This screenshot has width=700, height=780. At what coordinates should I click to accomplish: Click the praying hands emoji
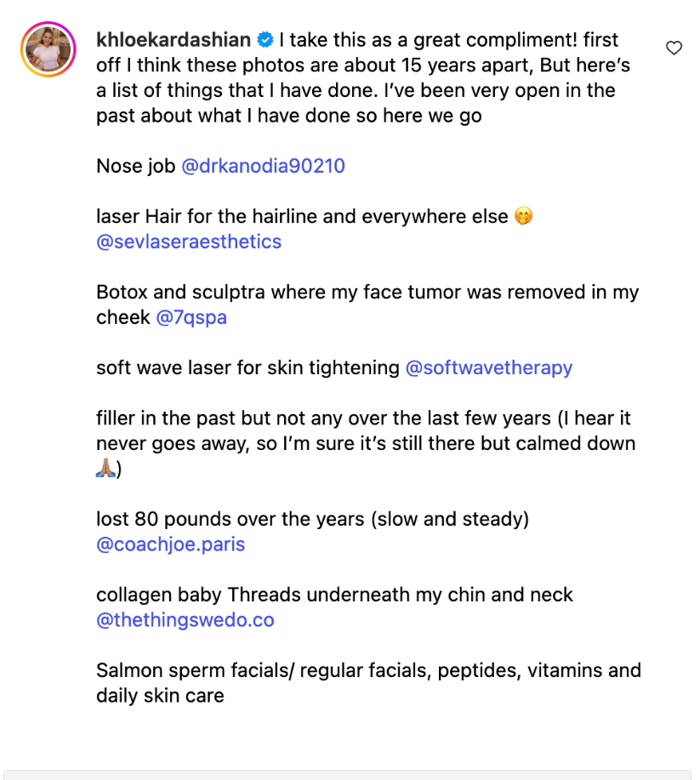coord(105,469)
